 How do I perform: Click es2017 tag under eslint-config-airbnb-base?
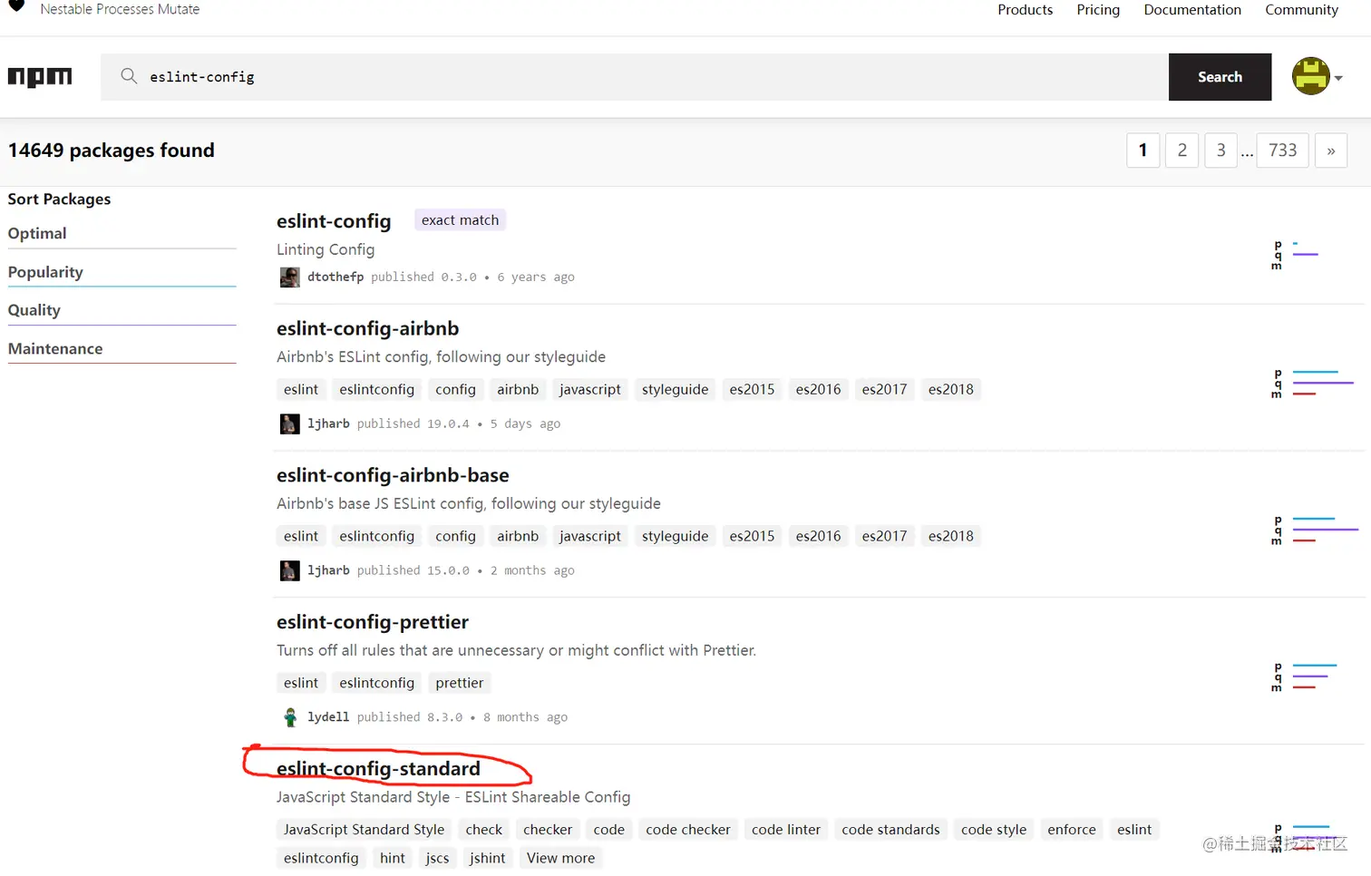point(885,537)
